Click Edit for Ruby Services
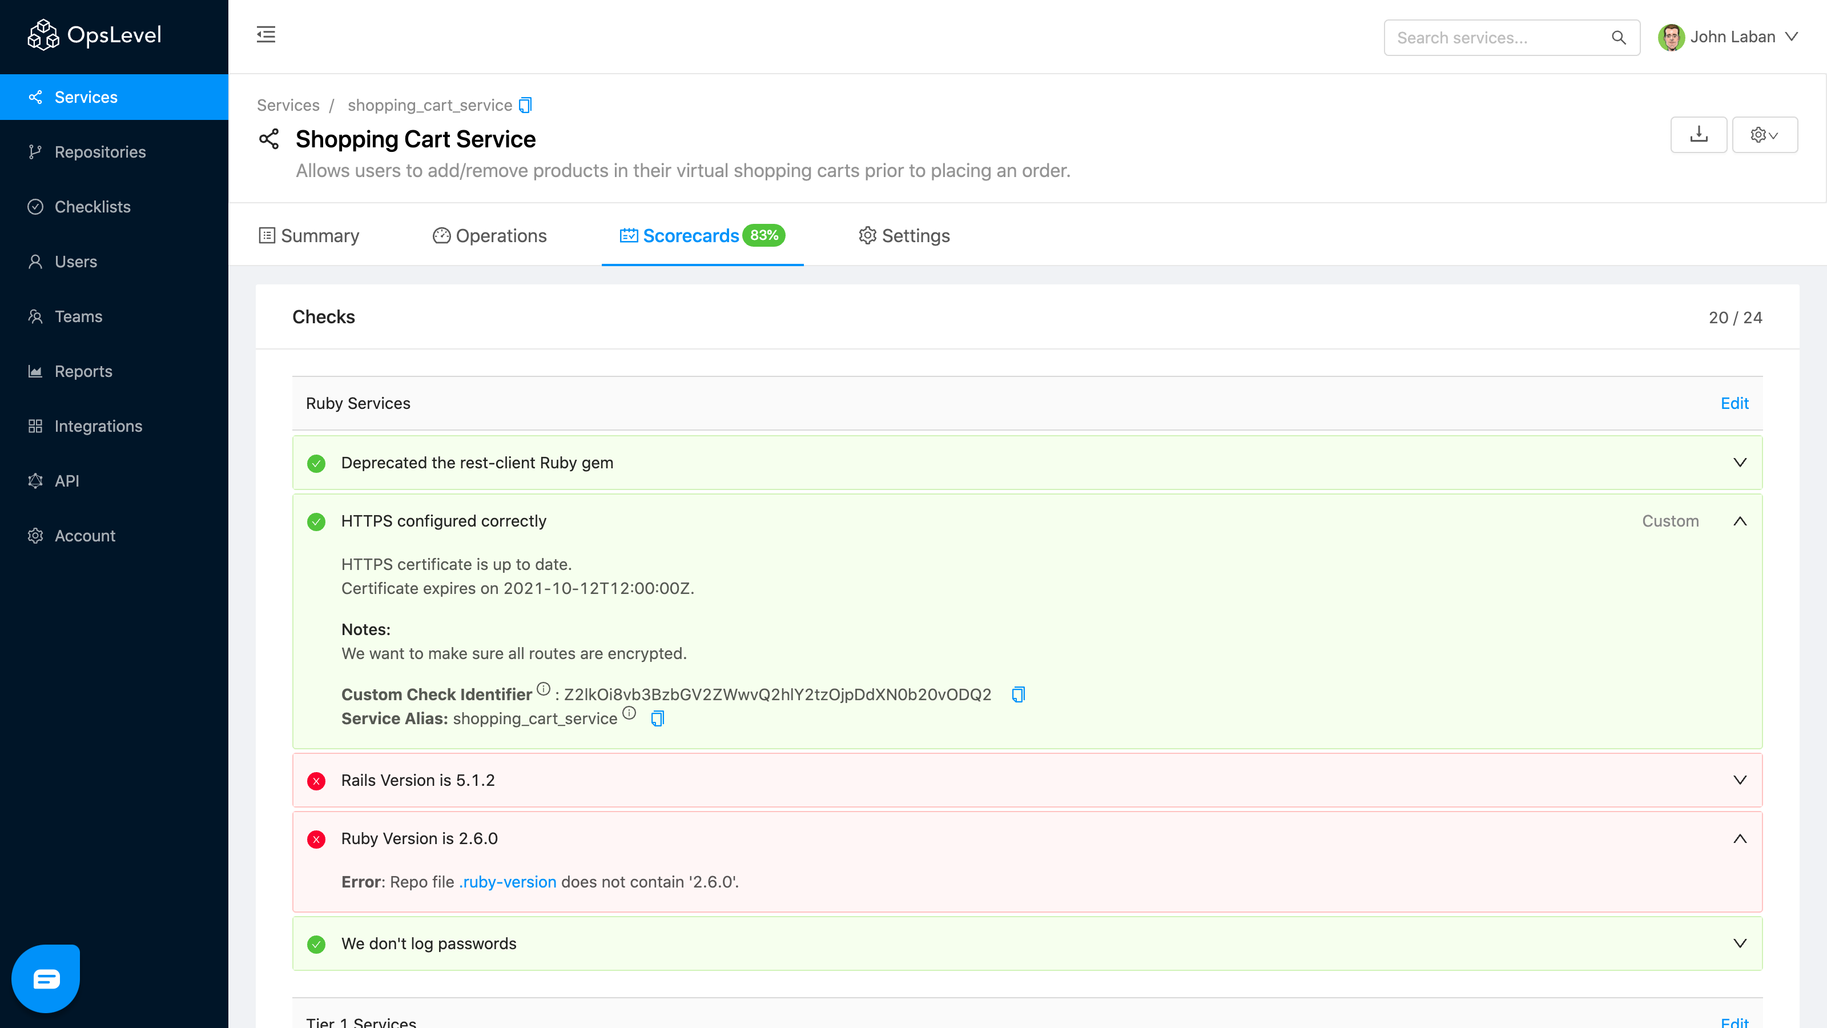 click(x=1734, y=403)
